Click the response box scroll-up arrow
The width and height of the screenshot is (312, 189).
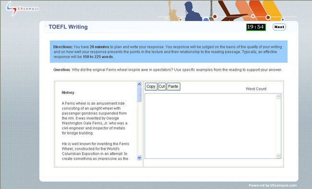coord(278,96)
